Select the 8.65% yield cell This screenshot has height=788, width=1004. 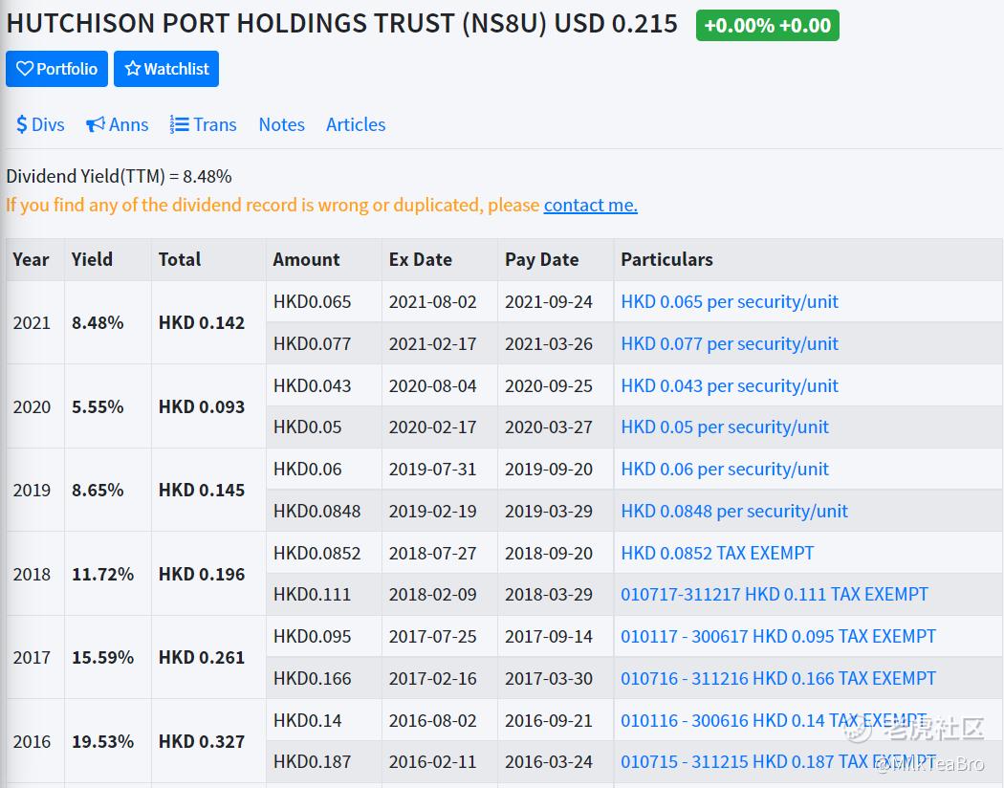click(107, 490)
